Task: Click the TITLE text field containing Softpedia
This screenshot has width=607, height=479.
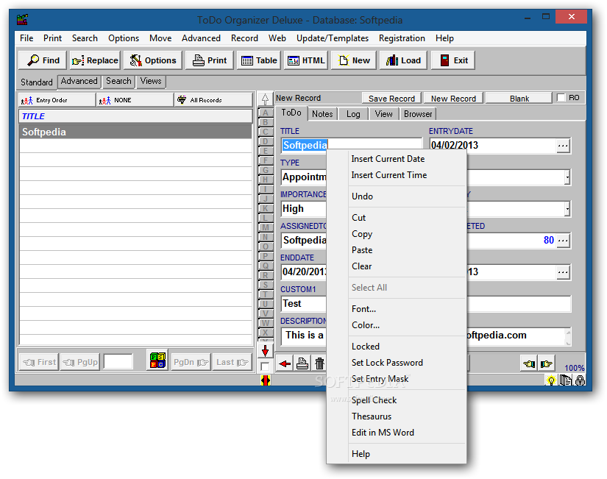Action: click(351, 145)
